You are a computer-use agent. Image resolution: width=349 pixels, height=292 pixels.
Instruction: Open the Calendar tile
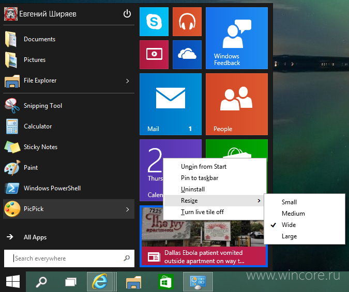tap(151, 170)
